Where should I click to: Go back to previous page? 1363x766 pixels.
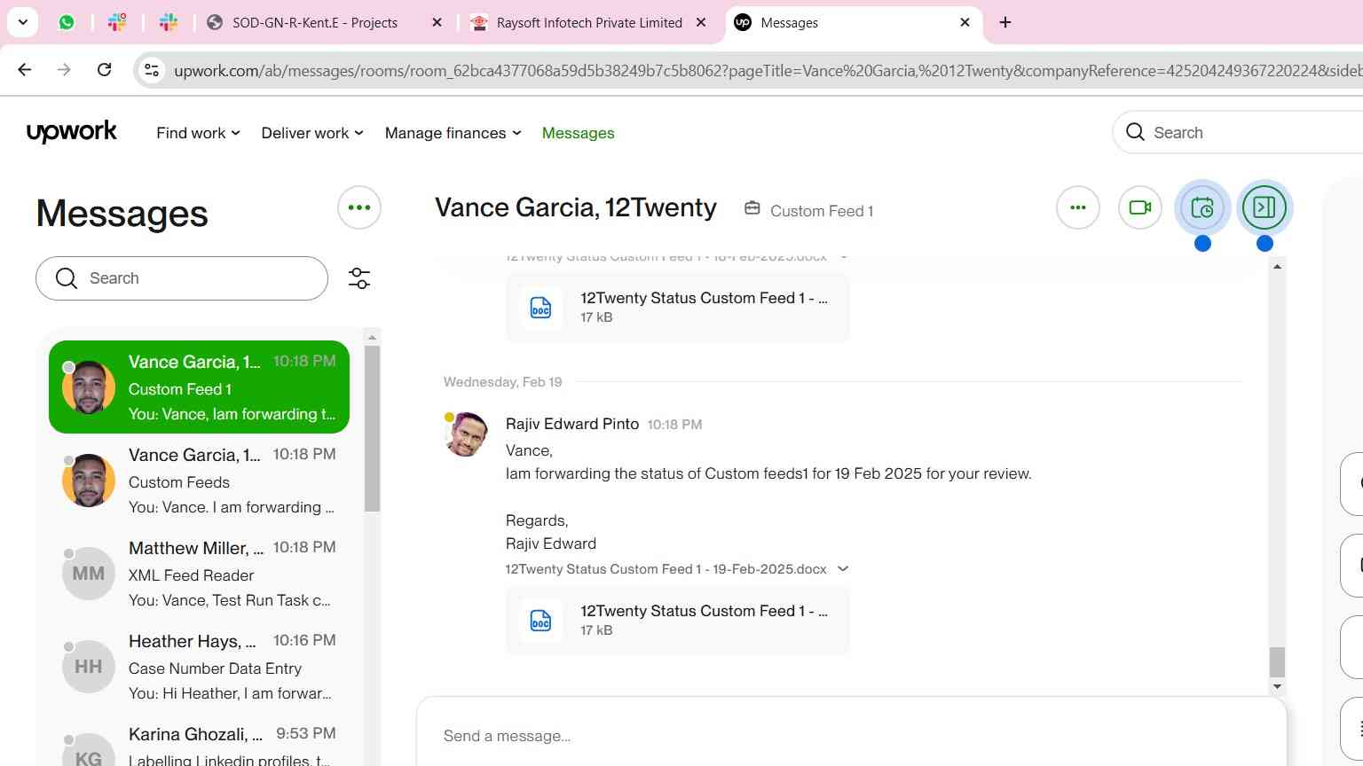coord(25,69)
